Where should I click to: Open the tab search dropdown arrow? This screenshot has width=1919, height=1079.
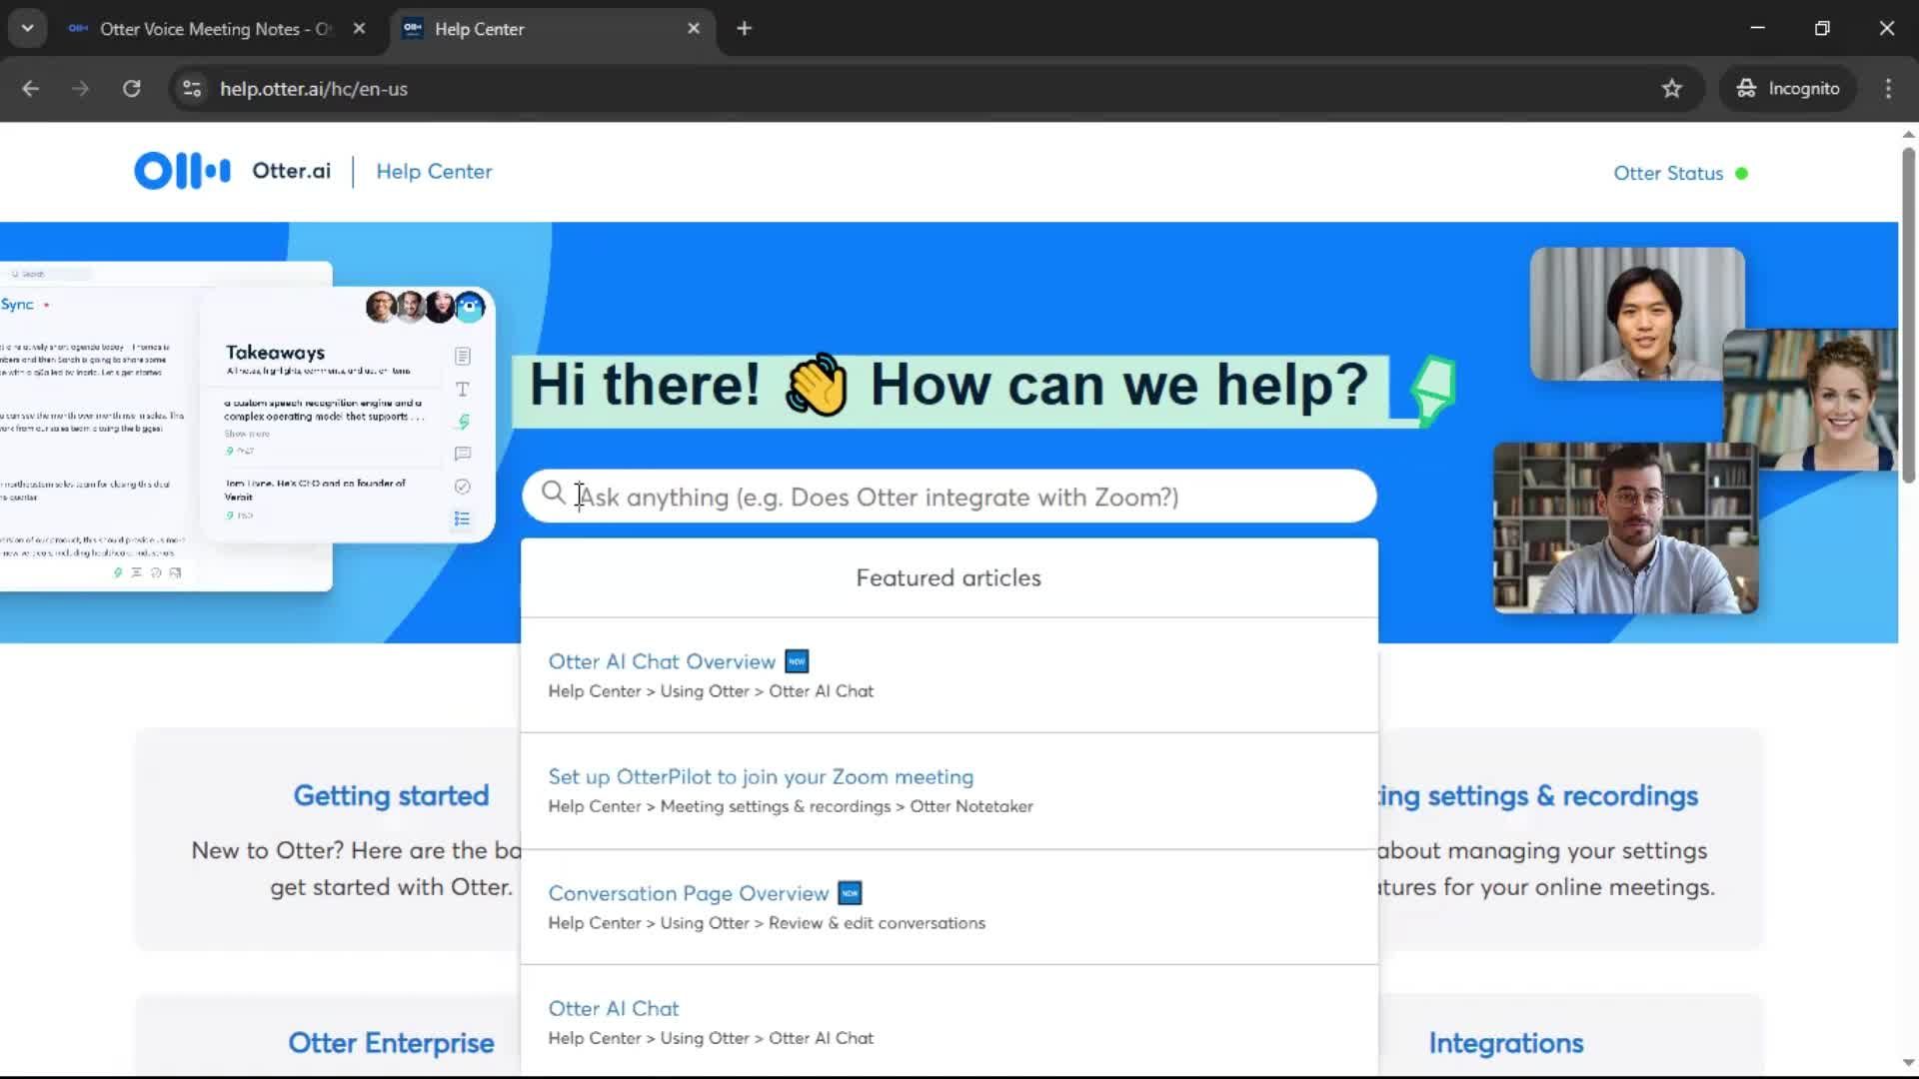point(27,29)
